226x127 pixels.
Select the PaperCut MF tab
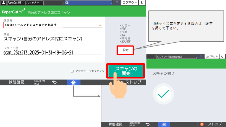[16, 2]
